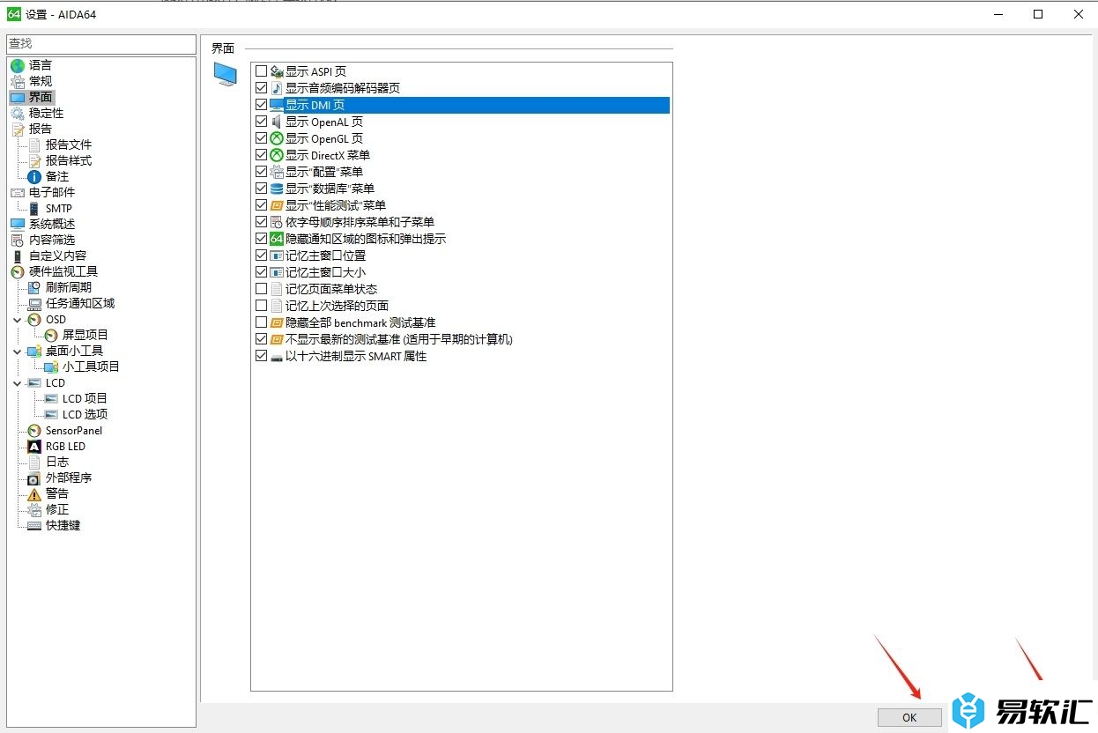Click the icon beside 屏显项目
Image resolution: width=1098 pixels, height=733 pixels.
click(51, 335)
